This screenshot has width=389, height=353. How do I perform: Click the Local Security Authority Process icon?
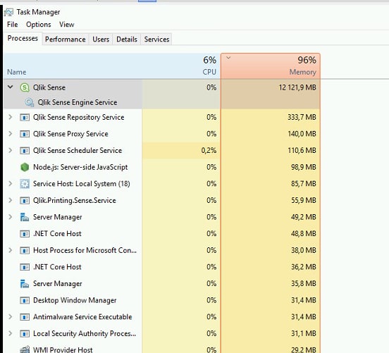[25, 334]
